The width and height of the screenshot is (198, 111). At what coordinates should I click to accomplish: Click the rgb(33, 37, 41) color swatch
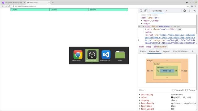click(172, 97)
